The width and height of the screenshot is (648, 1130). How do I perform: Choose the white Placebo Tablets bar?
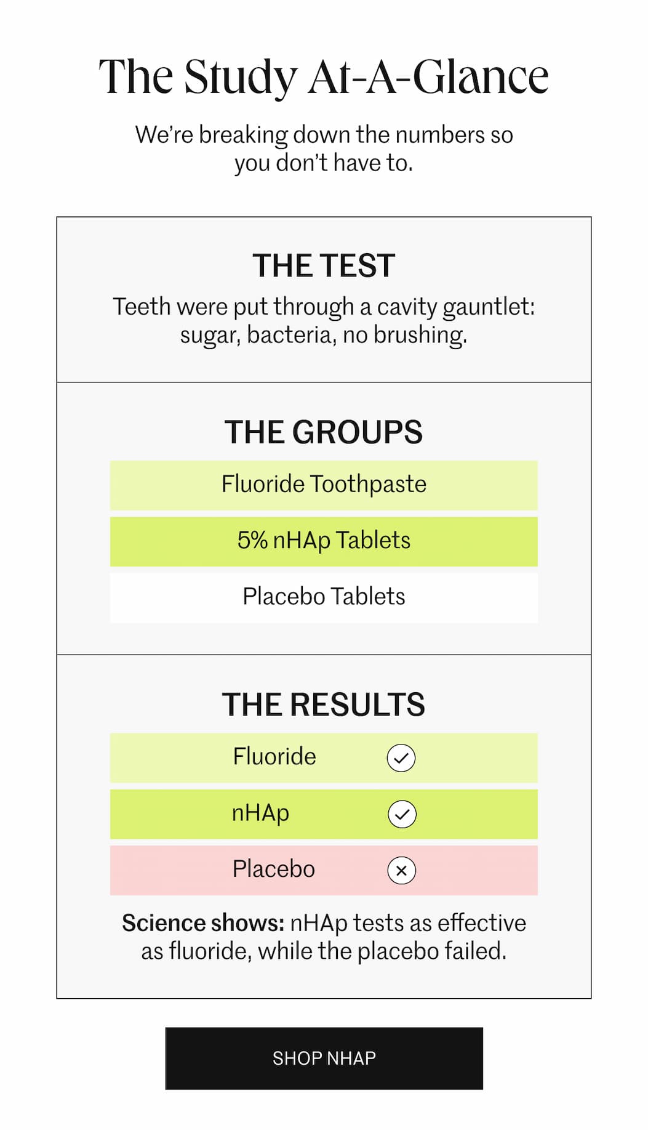(324, 597)
